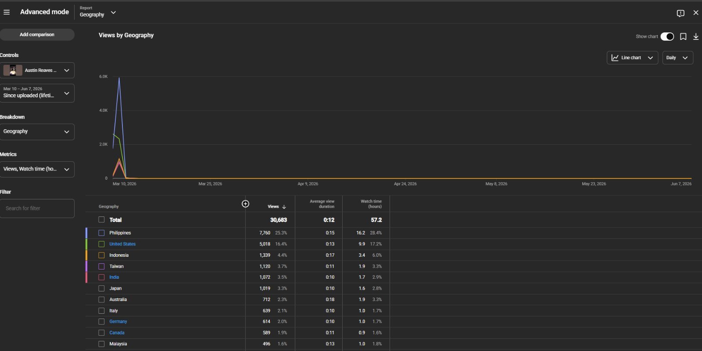Click the total watch time 57.2
This screenshot has width=702, height=351.
coord(376,220)
